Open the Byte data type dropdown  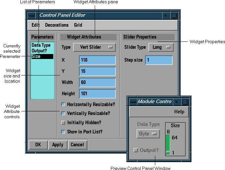[x=148, y=134]
